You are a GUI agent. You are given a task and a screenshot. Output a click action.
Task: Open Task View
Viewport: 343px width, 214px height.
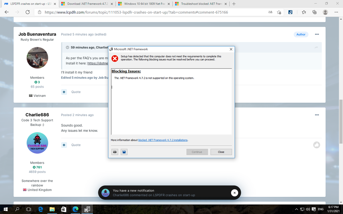[x=28, y=210]
